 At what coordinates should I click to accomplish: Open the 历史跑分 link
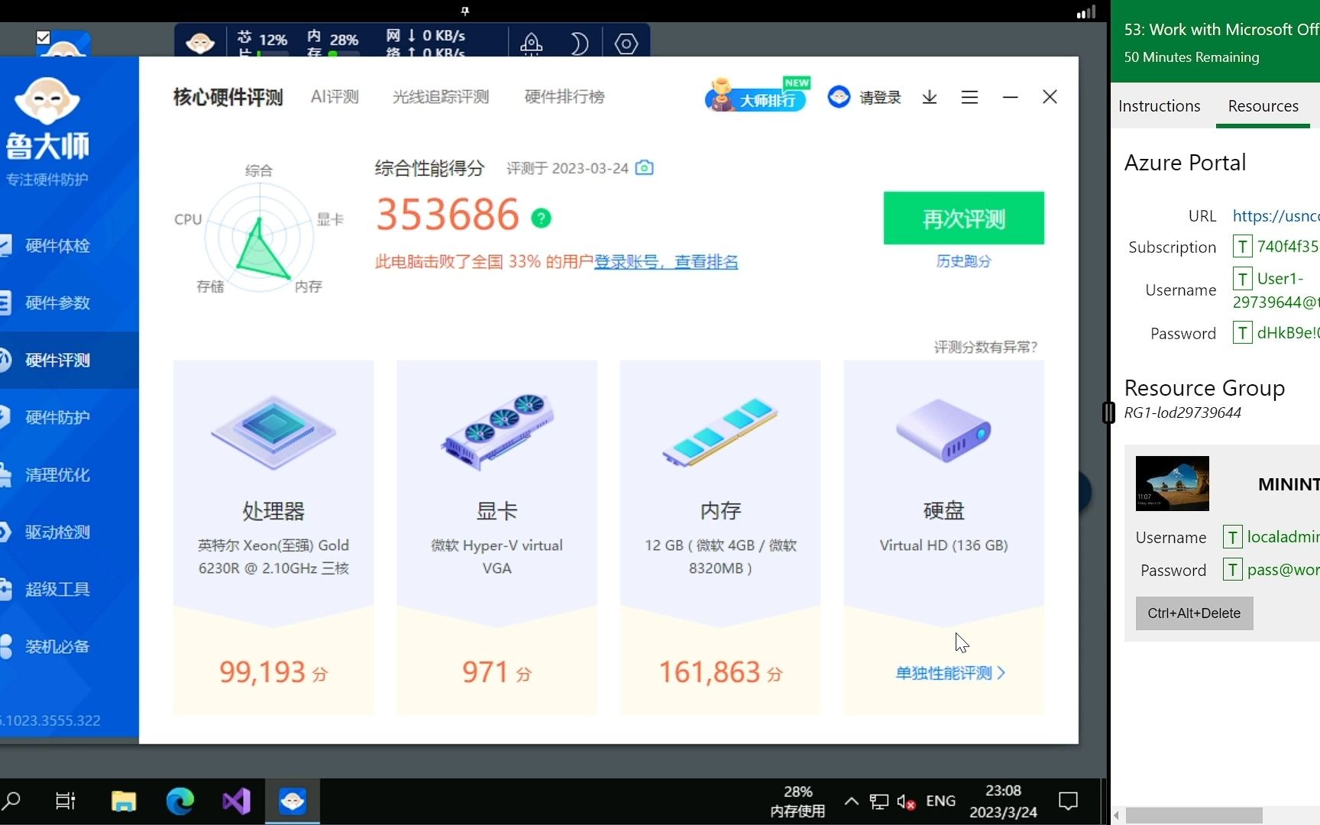click(963, 261)
